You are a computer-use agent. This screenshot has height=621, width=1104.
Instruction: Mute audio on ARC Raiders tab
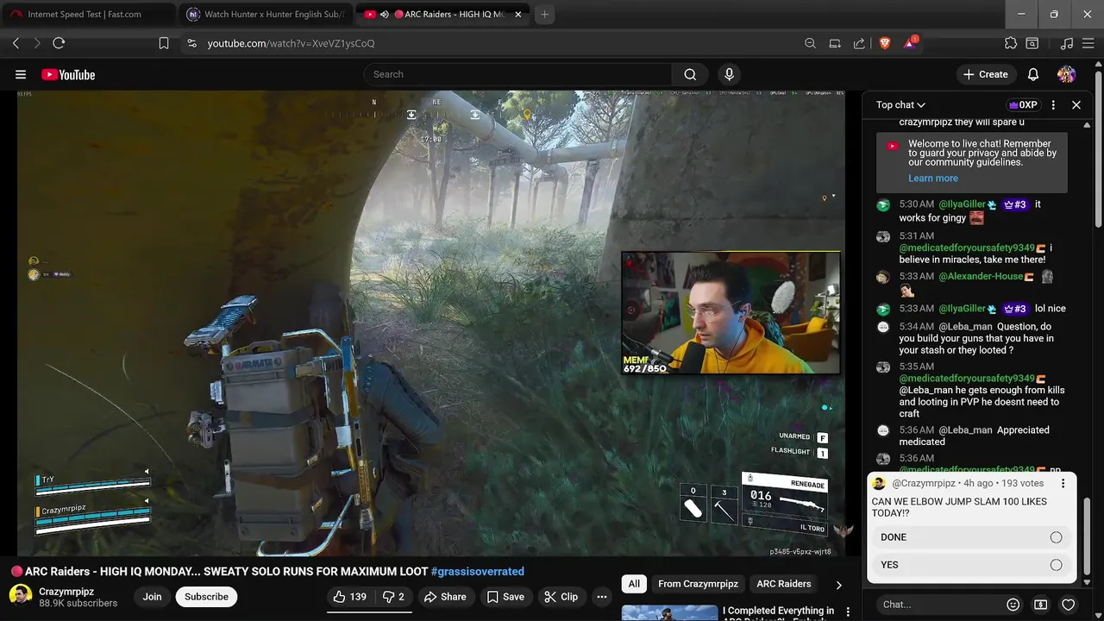[384, 15]
